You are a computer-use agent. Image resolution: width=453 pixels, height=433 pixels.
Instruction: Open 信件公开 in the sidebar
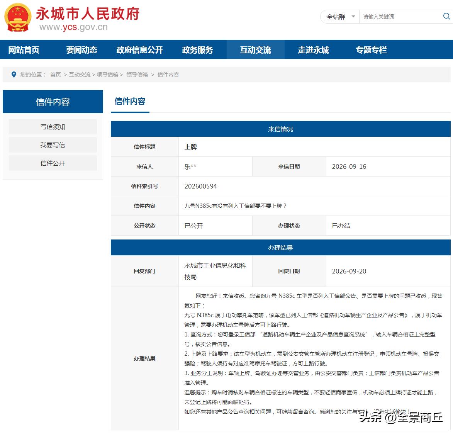[53, 163]
